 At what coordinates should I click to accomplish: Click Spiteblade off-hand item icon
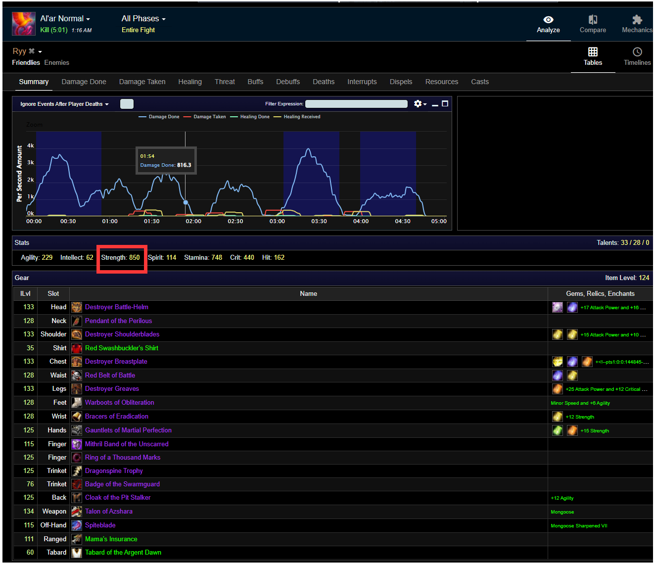(x=77, y=525)
